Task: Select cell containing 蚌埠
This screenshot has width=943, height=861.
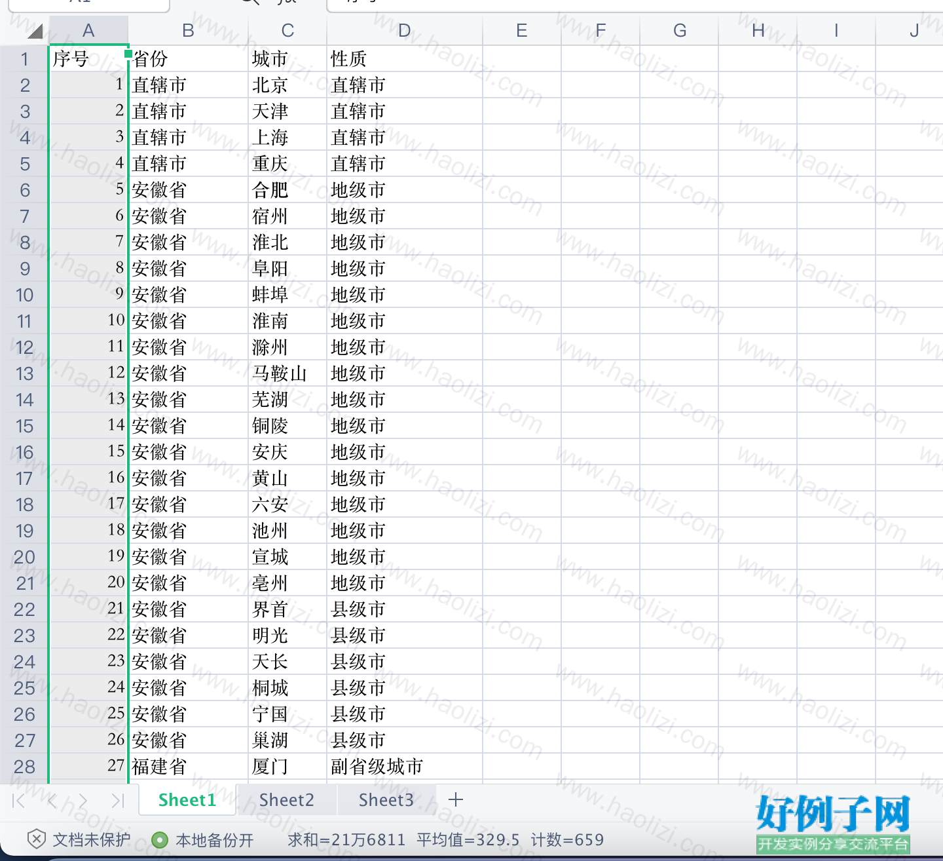Action: point(287,295)
